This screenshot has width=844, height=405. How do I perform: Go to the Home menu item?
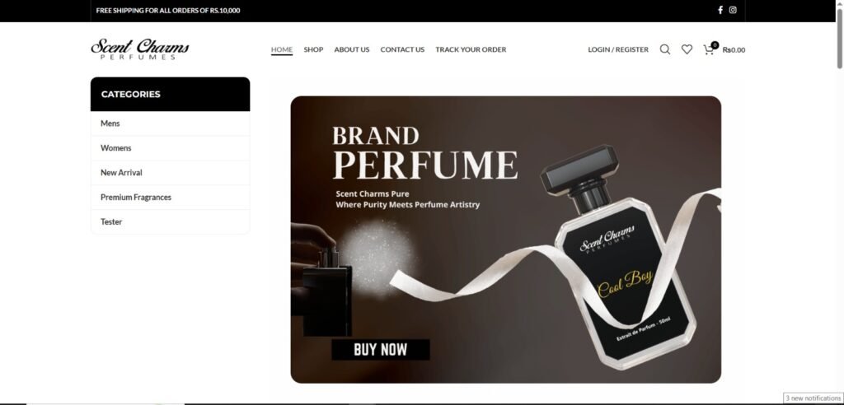[282, 49]
